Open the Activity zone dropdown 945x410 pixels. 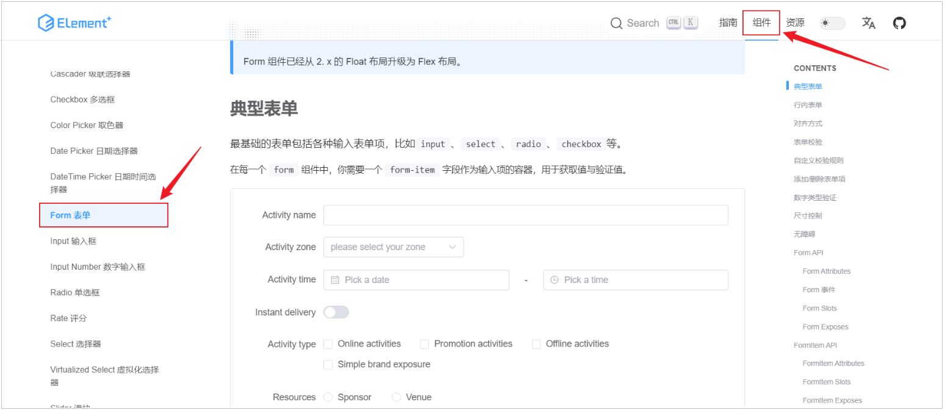coord(393,247)
